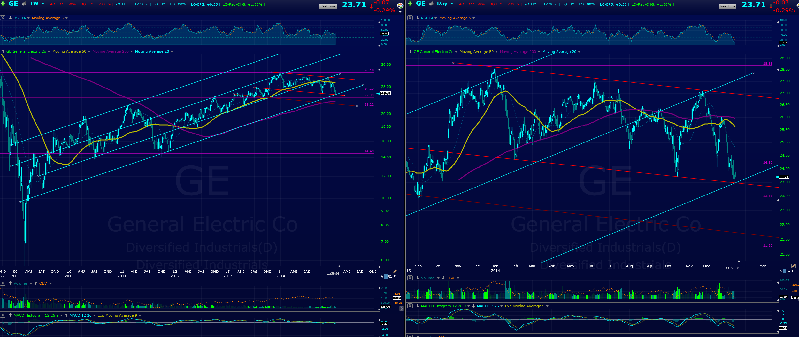Click Volume label on daily chart
Viewport: 799px width, 337px height.
(427, 278)
